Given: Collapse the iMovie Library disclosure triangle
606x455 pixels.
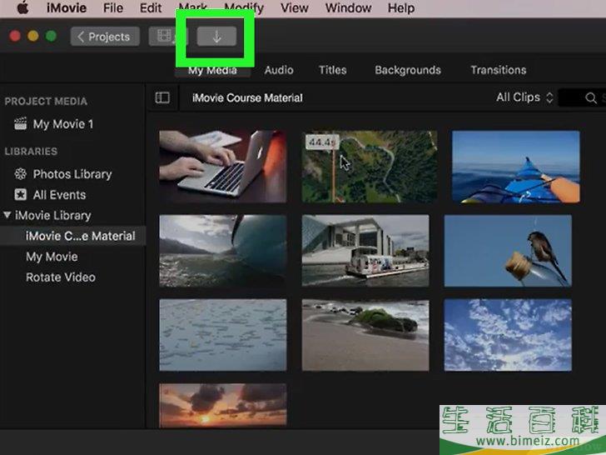Looking at the screenshot, I should [x=7, y=215].
